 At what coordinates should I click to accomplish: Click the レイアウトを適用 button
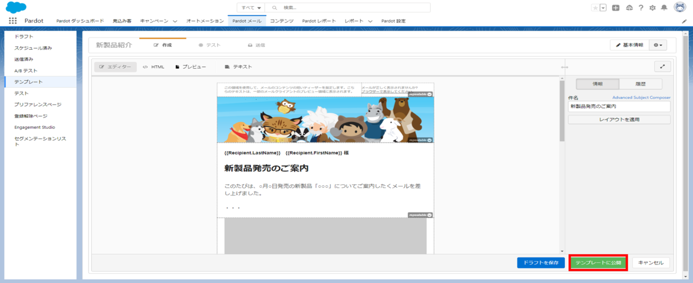tap(619, 120)
